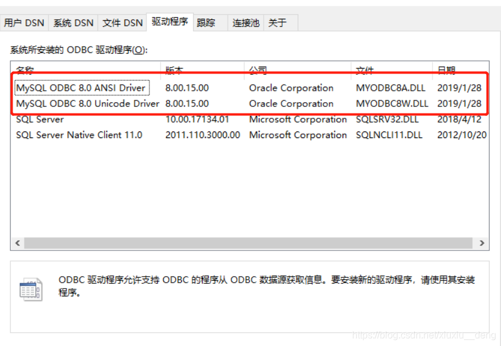Click SQLNCLI11.DLL file cell
501x346 pixels.
(x=389, y=135)
